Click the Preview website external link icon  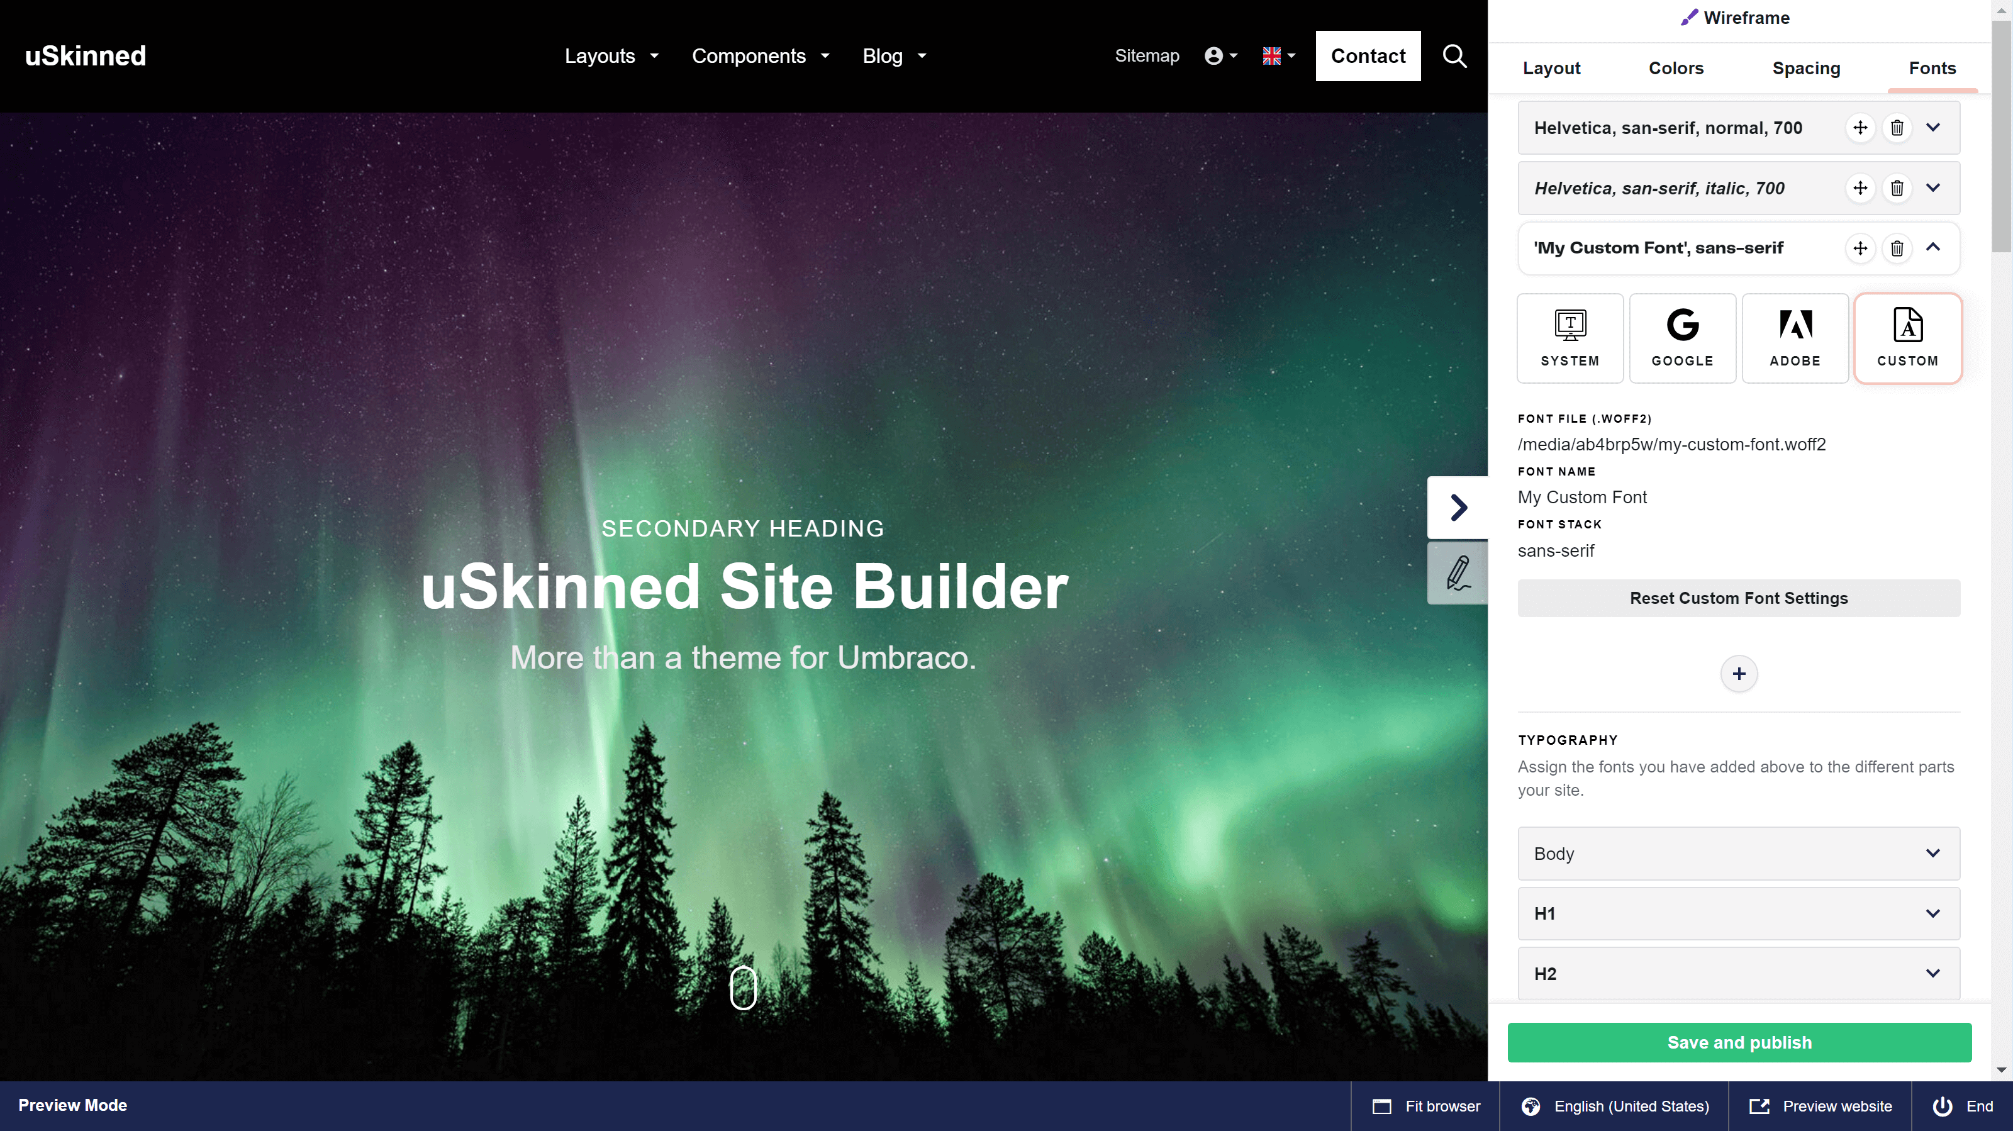click(x=1759, y=1106)
